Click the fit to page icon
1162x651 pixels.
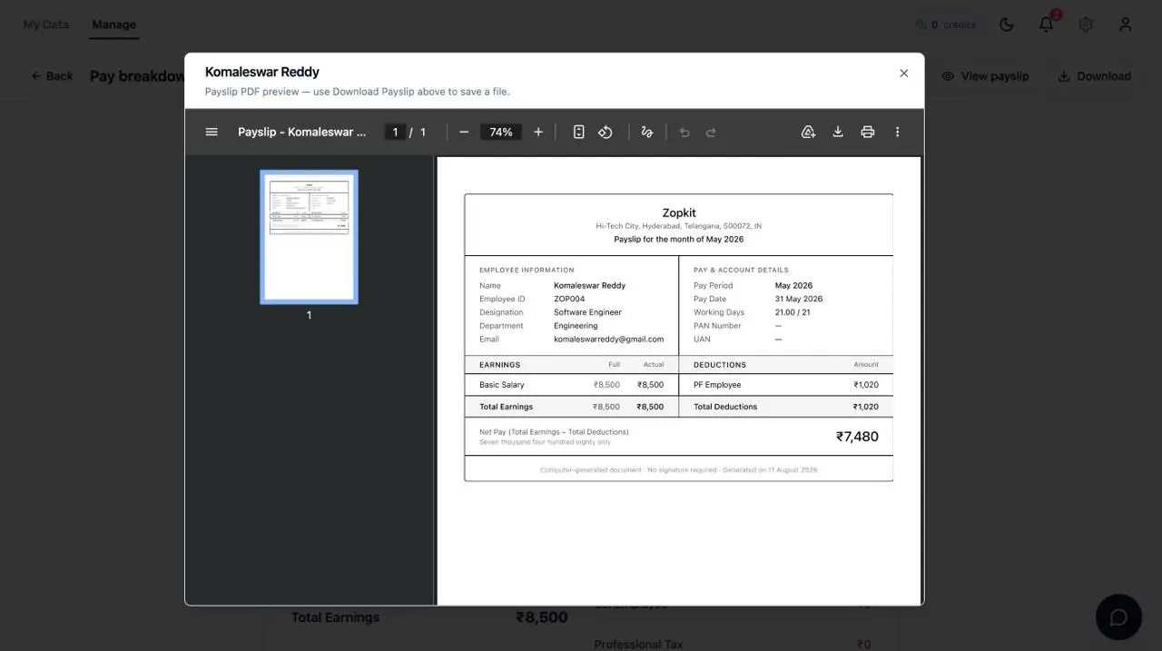click(578, 132)
